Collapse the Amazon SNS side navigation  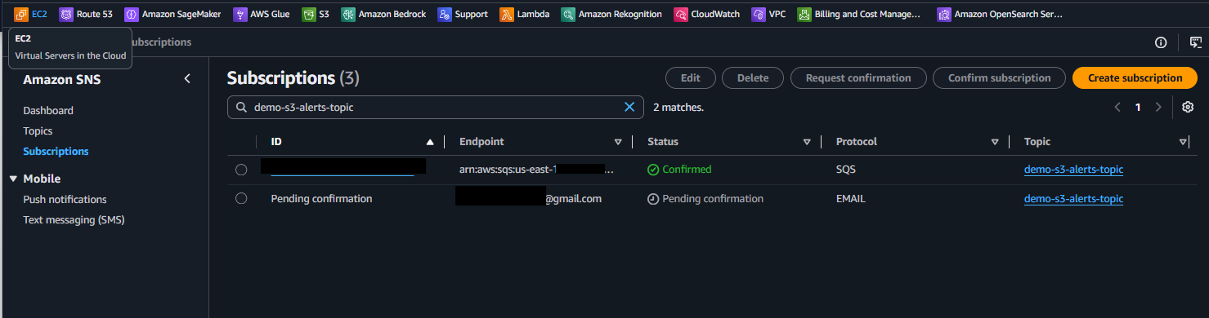pos(187,79)
